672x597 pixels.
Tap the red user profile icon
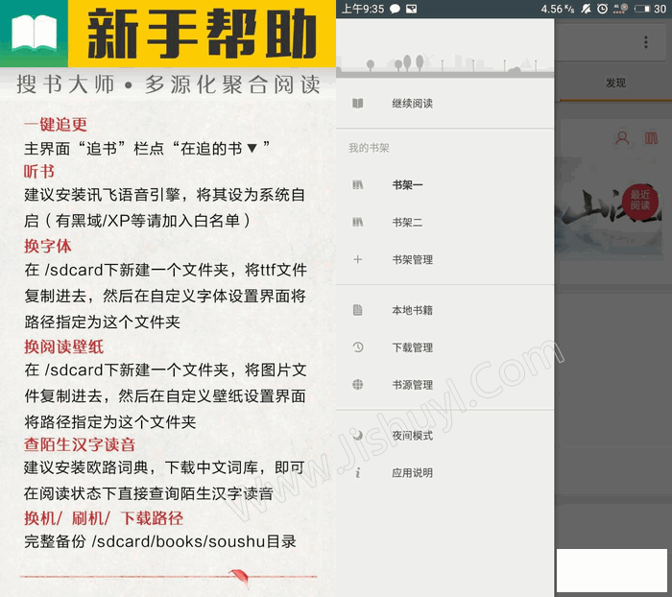(x=622, y=138)
